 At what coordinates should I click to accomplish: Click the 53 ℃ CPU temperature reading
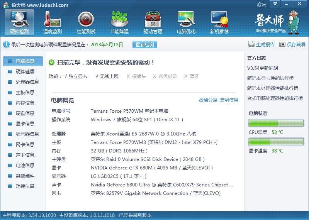point(277,132)
